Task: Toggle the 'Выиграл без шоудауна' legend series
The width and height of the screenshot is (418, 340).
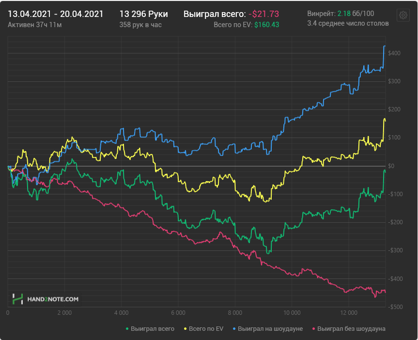Action: pyautogui.click(x=349, y=329)
